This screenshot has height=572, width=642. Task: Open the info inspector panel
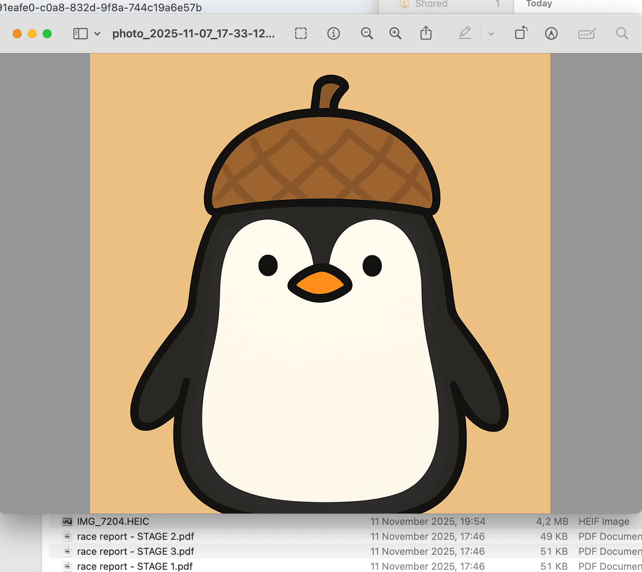333,33
